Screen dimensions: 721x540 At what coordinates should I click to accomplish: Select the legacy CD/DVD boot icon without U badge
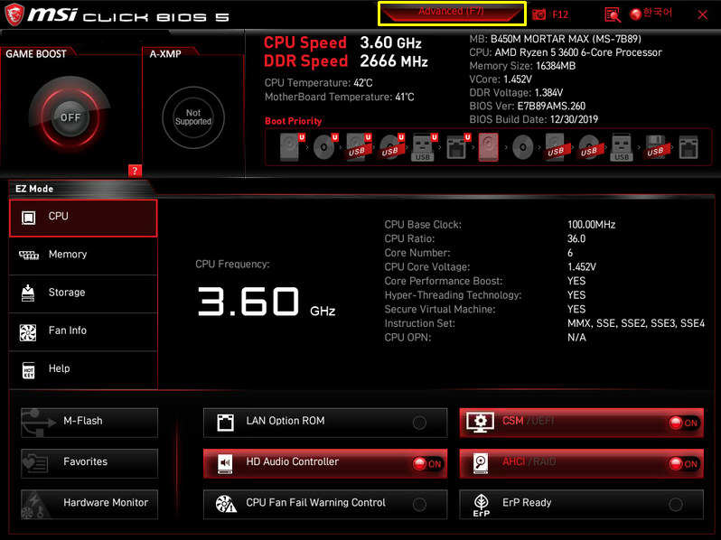coord(523,147)
